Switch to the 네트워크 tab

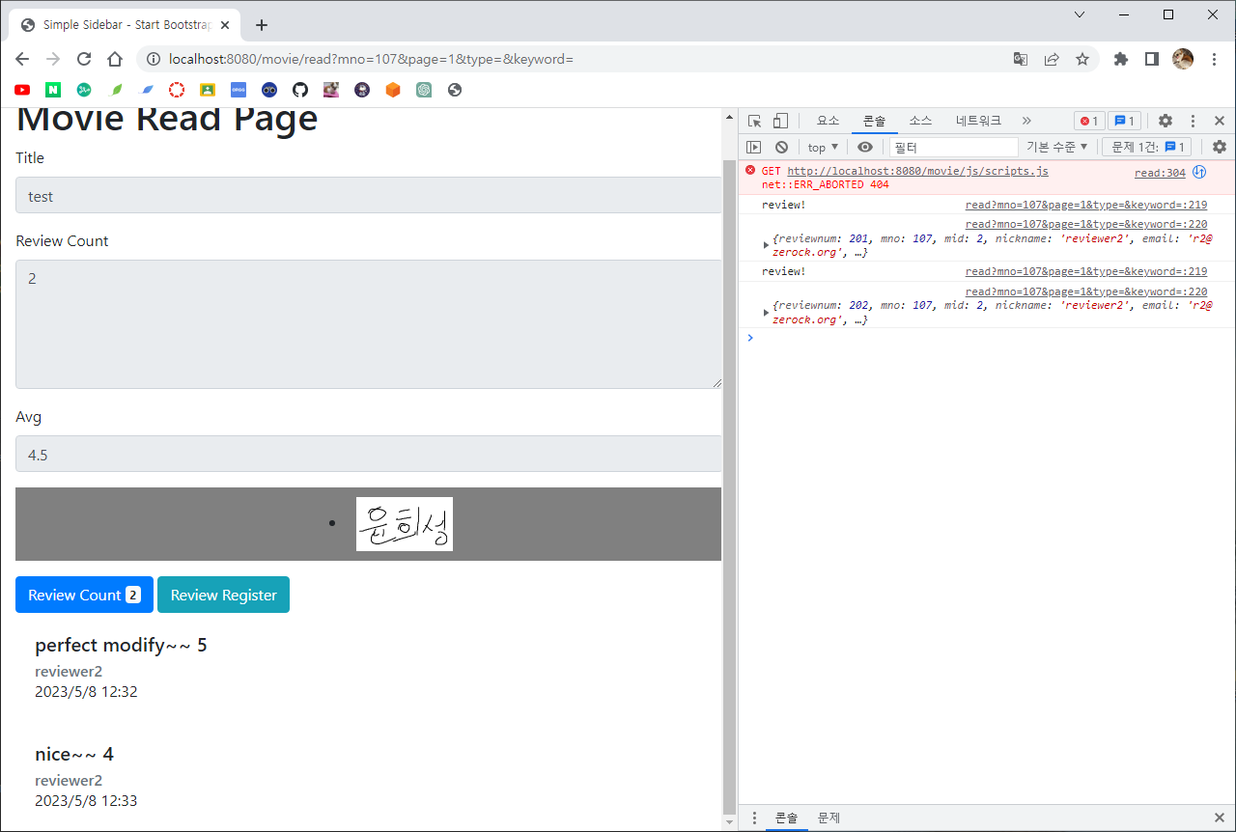click(978, 121)
